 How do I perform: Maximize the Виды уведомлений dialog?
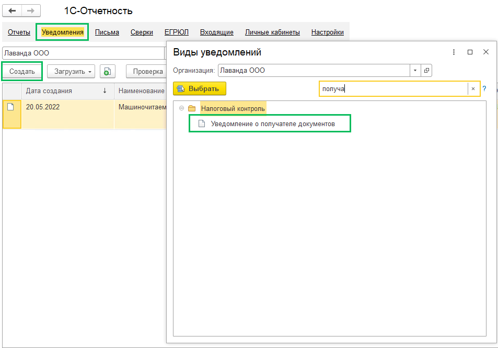[470, 52]
